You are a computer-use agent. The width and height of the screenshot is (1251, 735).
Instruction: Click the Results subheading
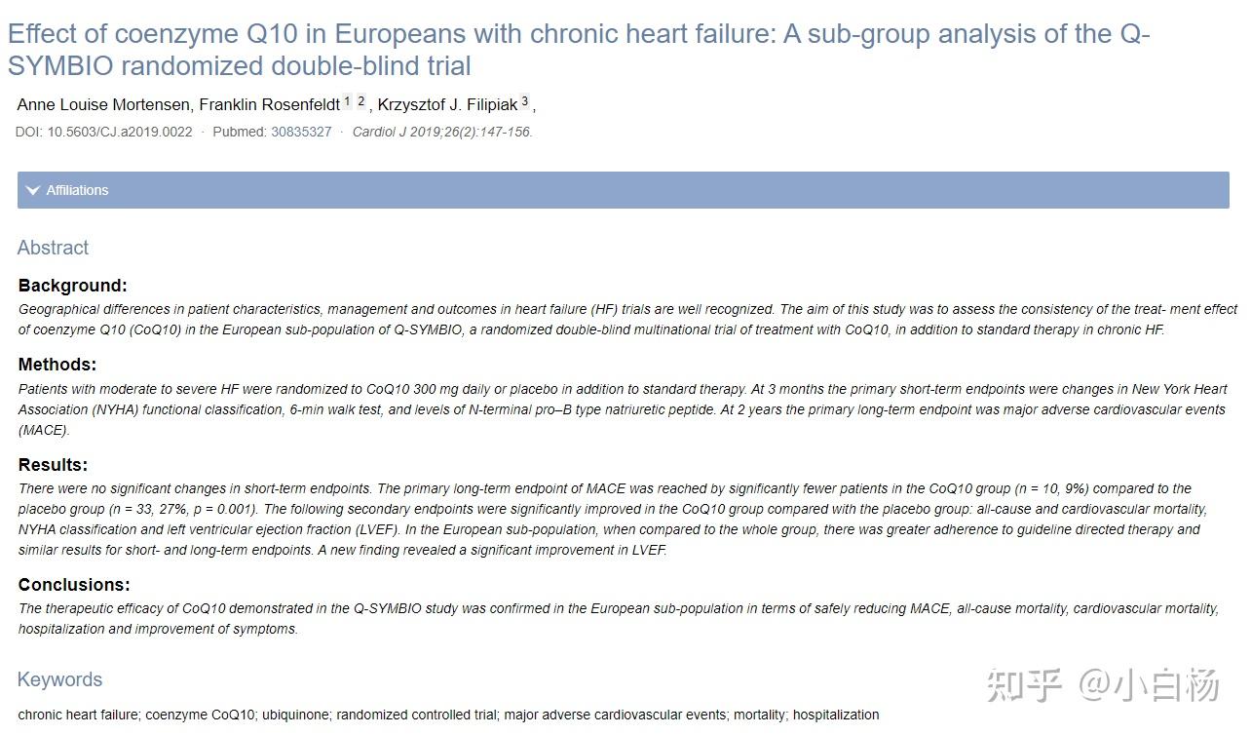(x=54, y=465)
